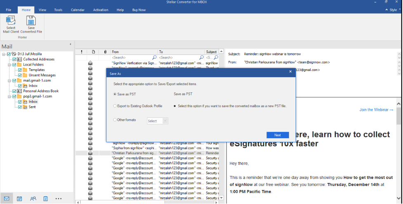Toggle Sent folder checkbox
Viewport: 403px width, 204px height.
coord(20,107)
